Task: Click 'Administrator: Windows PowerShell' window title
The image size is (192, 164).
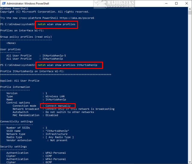Action: (28, 3)
